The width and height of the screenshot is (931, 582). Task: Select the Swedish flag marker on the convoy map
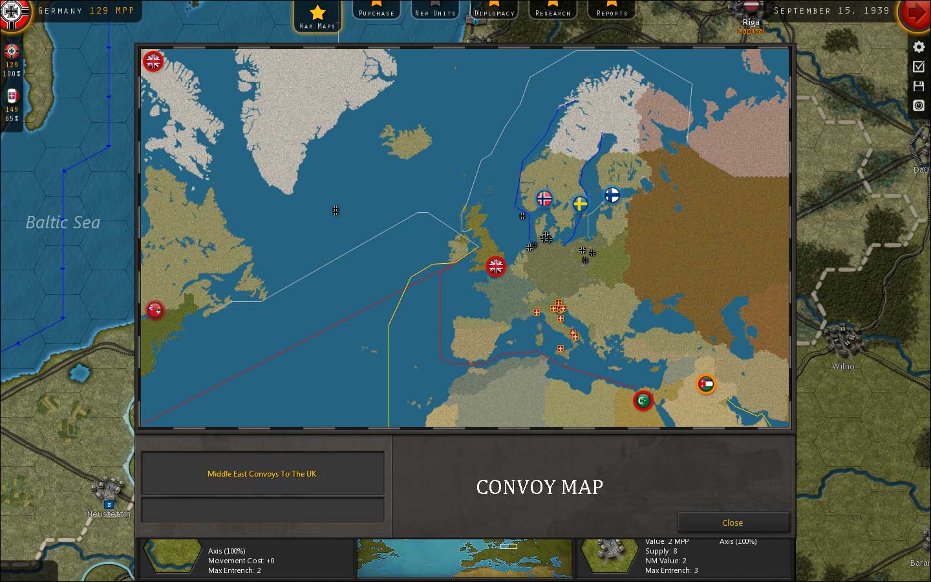[581, 202]
